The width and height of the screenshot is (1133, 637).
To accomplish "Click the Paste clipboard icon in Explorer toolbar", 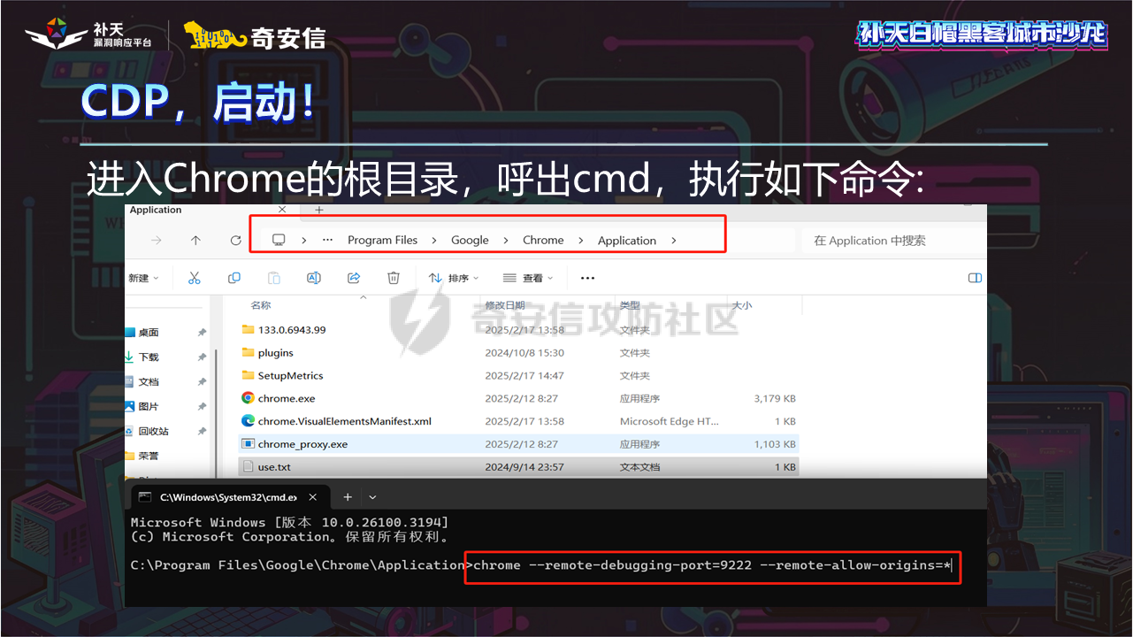I will pyautogui.click(x=274, y=278).
